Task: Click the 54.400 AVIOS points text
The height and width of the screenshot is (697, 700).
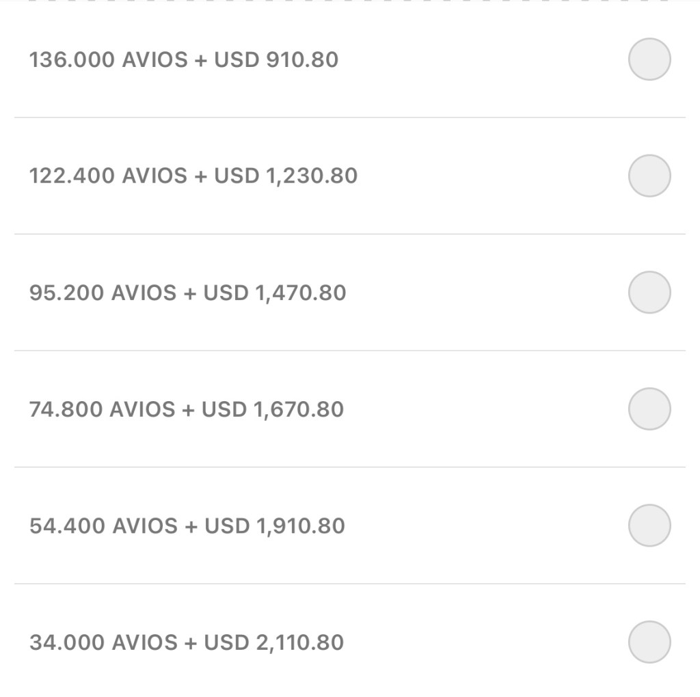Action: tap(103, 525)
